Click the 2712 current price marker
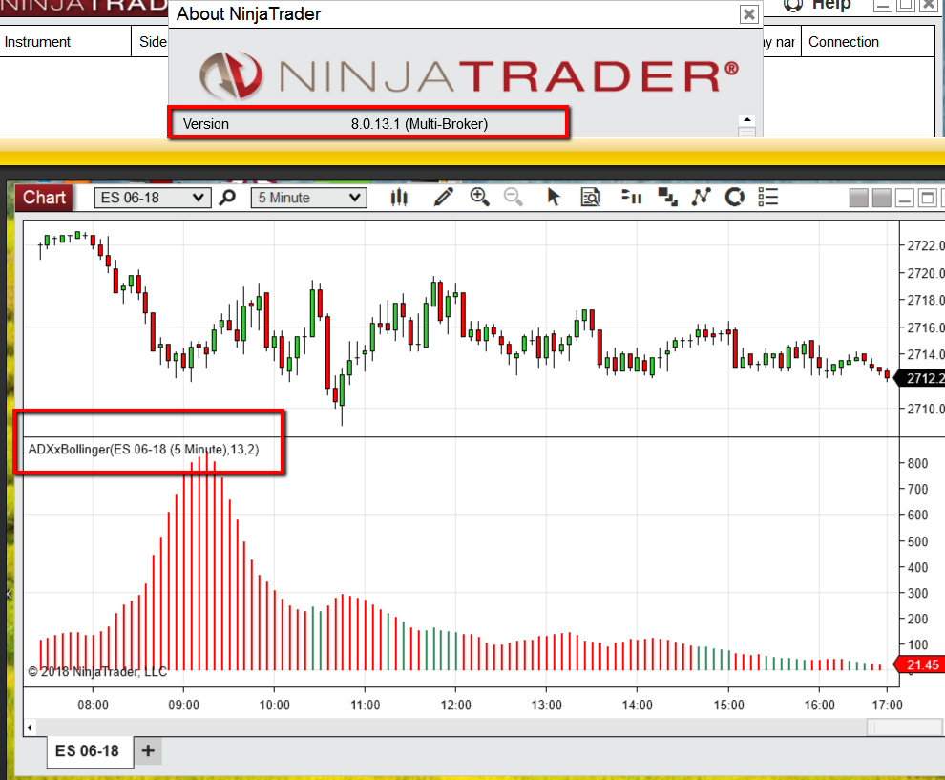The width and height of the screenshot is (945, 780). pyautogui.click(x=919, y=378)
